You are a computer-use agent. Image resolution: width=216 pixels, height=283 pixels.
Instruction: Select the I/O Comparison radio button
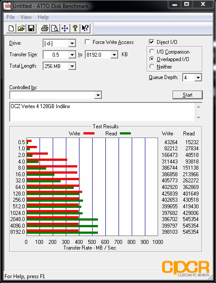pos(151,51)
